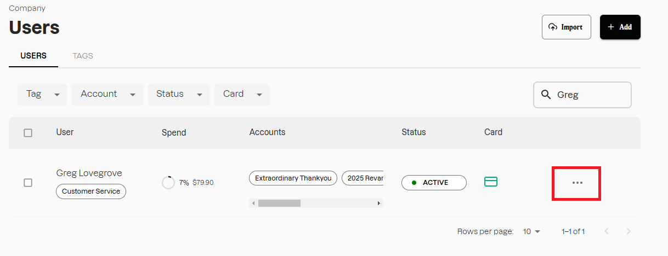668x256 pixels.
Task: Expand the Card filter dropdown
Action: point(242,94)
